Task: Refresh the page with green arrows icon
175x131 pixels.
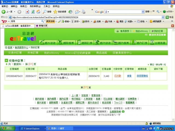Action: point(33,12)
